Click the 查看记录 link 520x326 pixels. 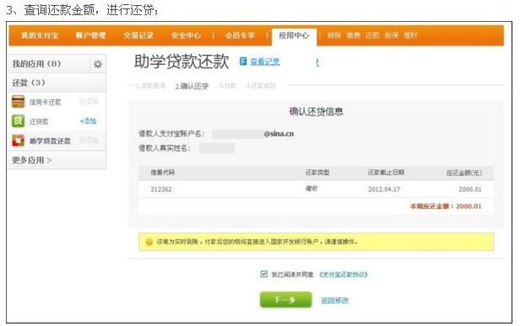click(x=265, y=61)
